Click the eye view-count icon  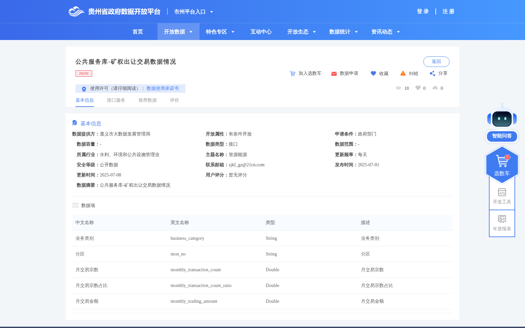click(398, 88)
